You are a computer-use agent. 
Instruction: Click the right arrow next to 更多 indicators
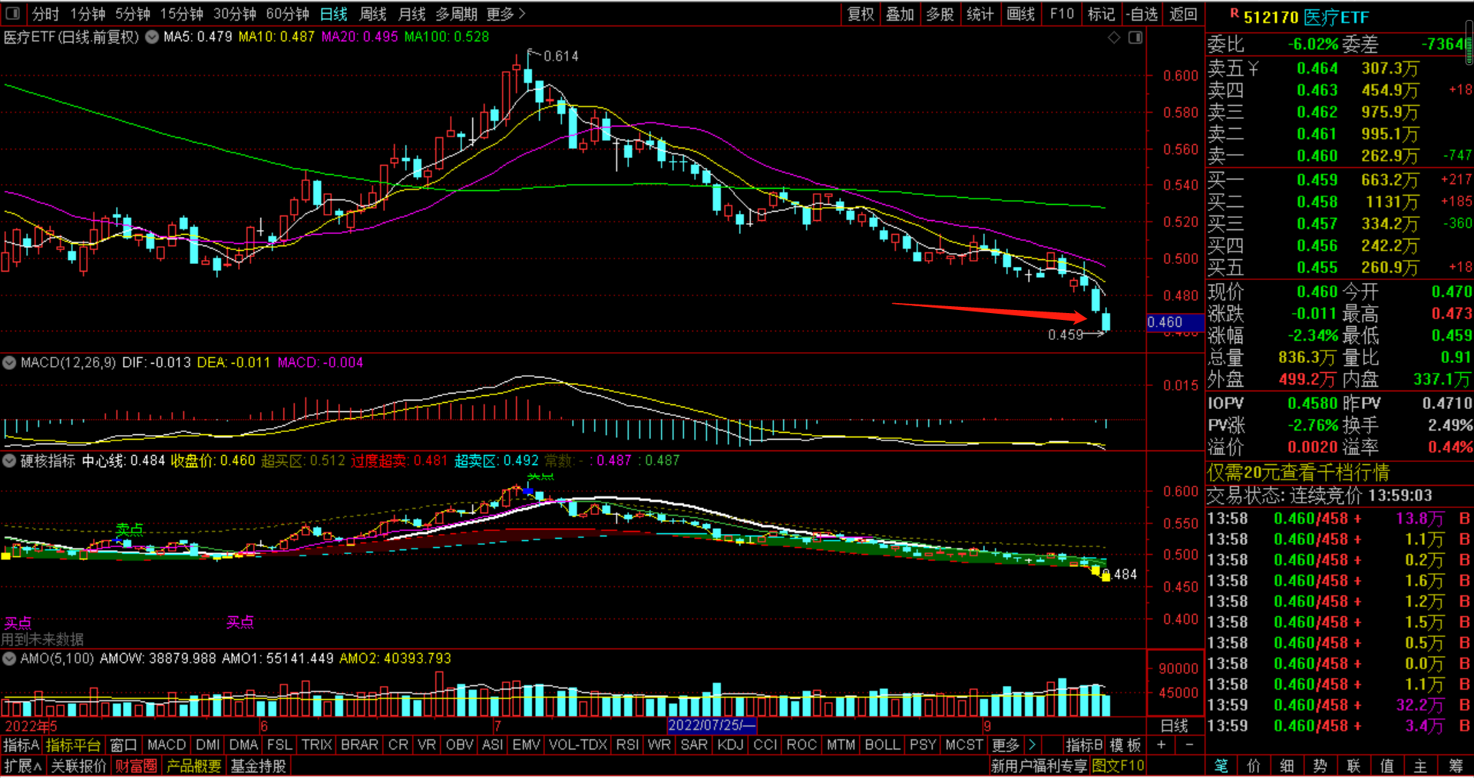point(1032,745)
